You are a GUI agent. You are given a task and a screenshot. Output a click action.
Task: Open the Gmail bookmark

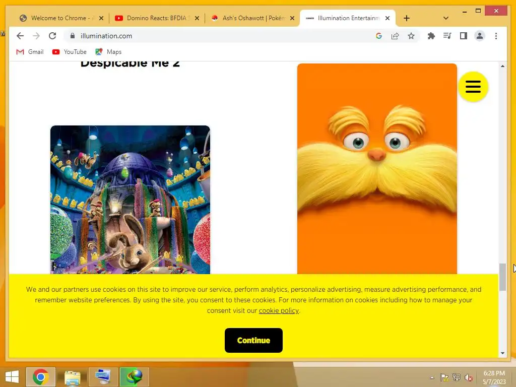pos(30,52)
